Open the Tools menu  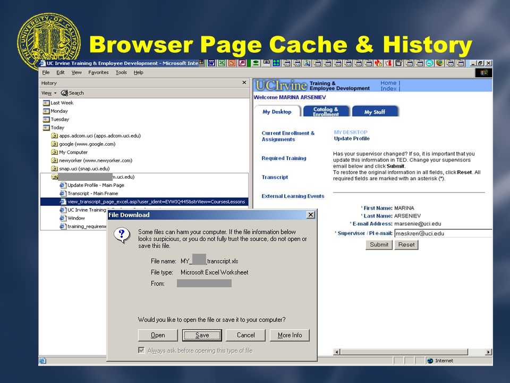click(121, 73)
